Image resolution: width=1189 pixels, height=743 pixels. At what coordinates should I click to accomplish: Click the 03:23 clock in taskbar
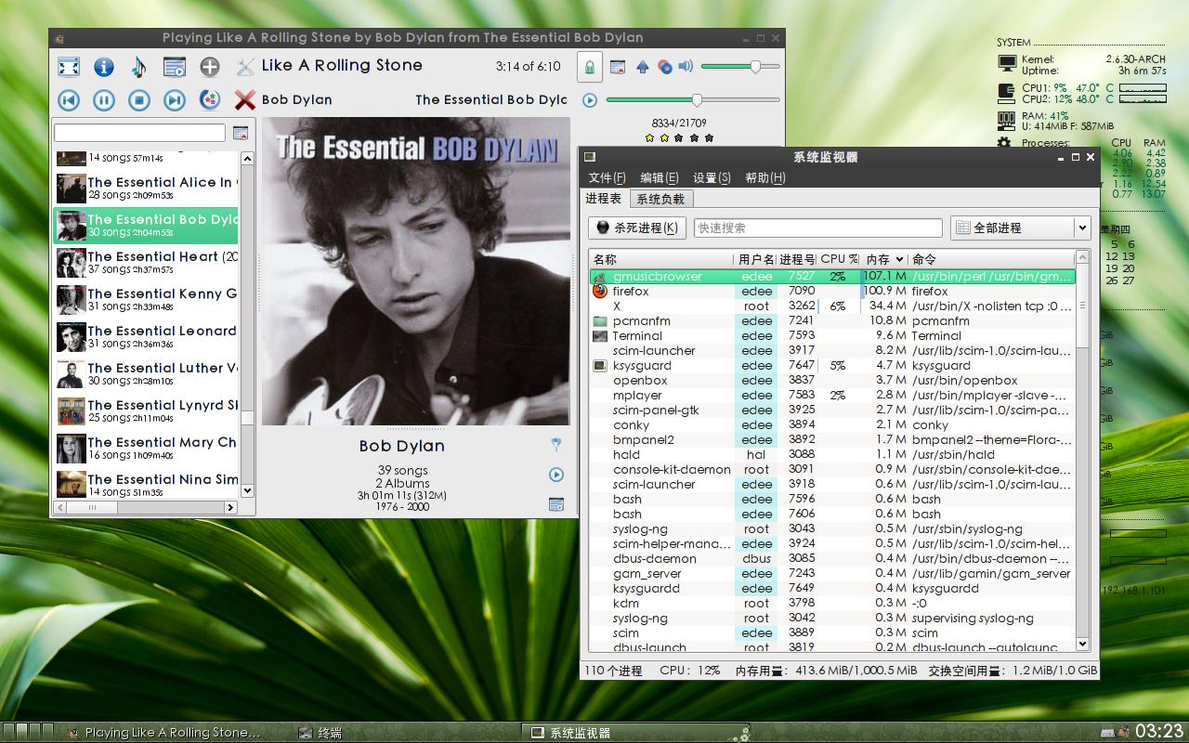click(1159, 731)
